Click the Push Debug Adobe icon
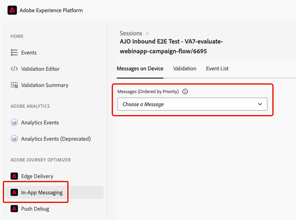Viewport: 296px width, 220px height. click(14, 209)
